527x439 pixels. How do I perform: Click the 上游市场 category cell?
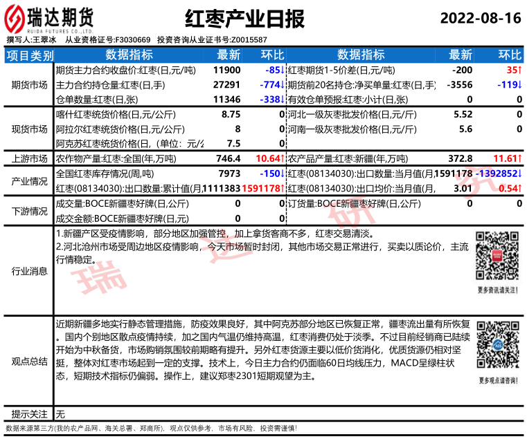click(29, 158)
